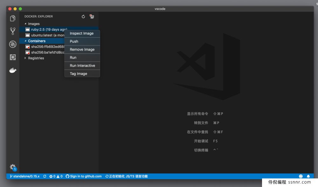318x187 pixels.
Task: Collapse the Images tree section
Action: tap(25, 24)
